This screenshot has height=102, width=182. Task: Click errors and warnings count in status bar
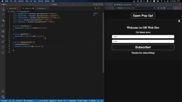click(x=19, y=101)
